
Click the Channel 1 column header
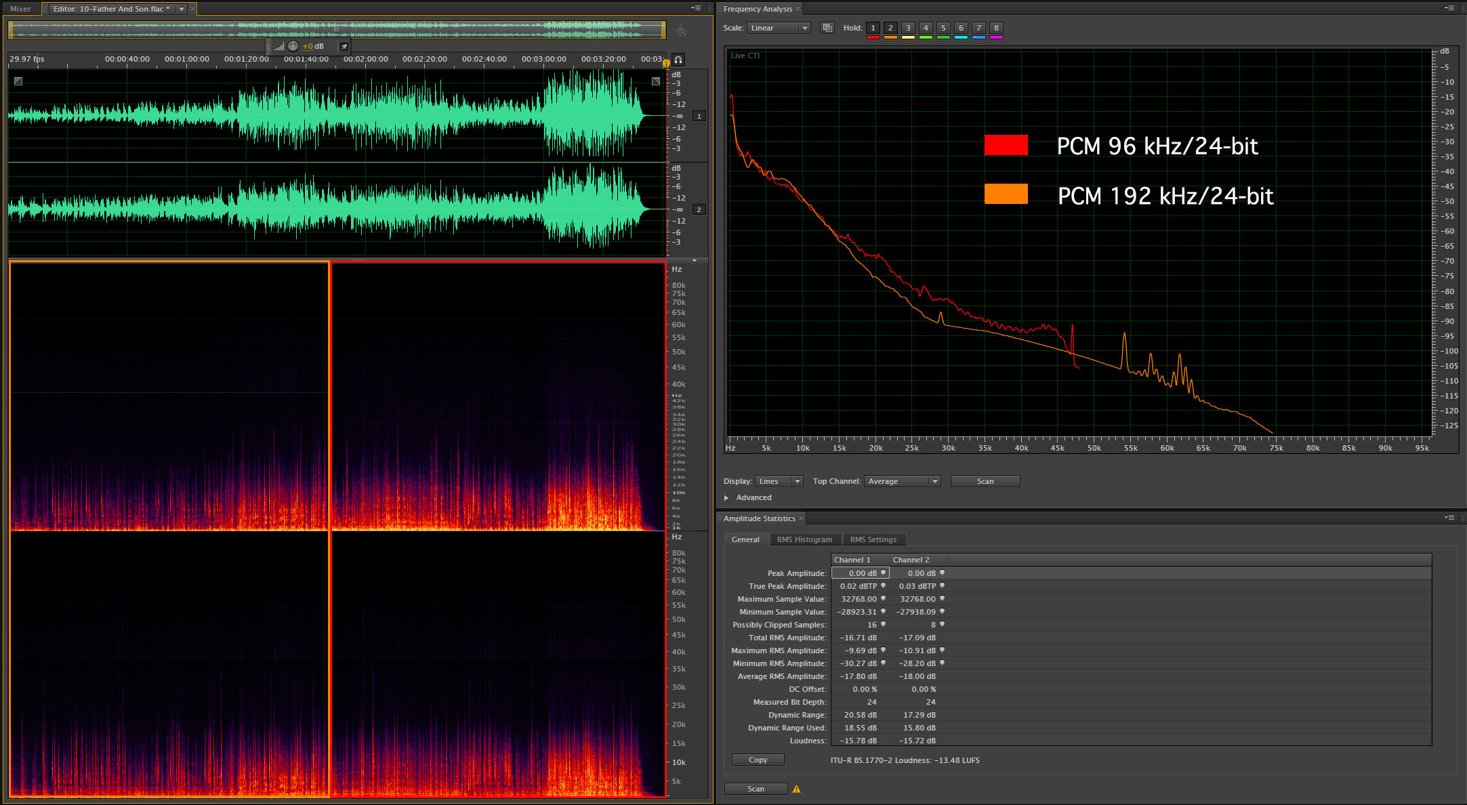(x=860, y=560)
